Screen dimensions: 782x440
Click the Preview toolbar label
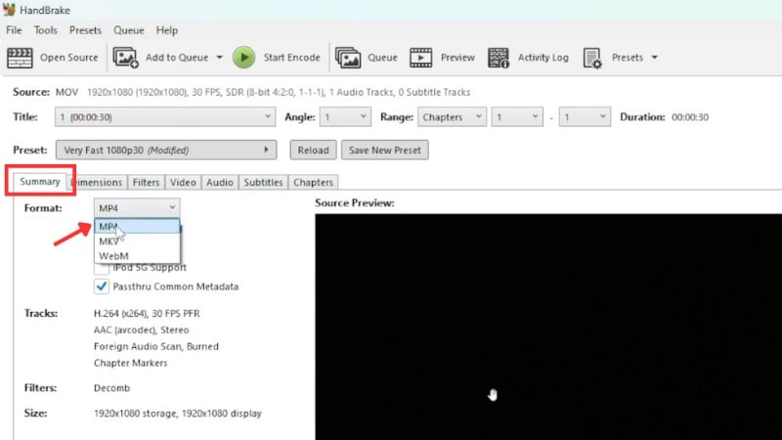tap(457, 58)
